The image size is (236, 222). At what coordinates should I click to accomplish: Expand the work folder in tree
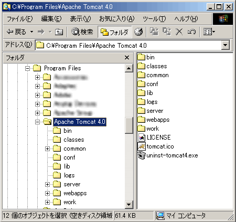pyautogui.click(x=47, y=202)
